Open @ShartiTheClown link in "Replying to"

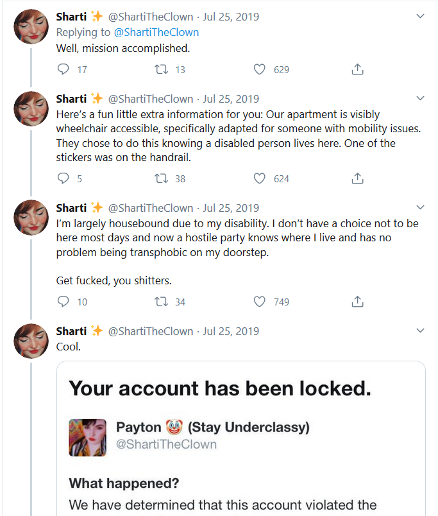(x=156, y=32)
